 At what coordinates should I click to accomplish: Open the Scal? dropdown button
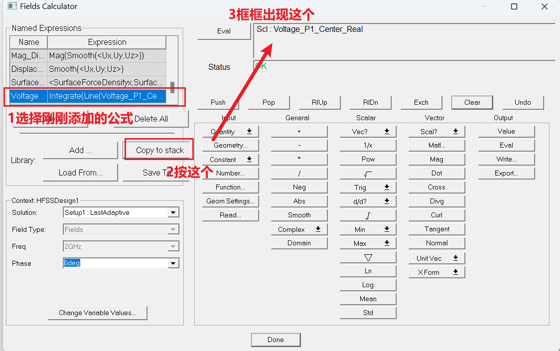tap(437, 132)
